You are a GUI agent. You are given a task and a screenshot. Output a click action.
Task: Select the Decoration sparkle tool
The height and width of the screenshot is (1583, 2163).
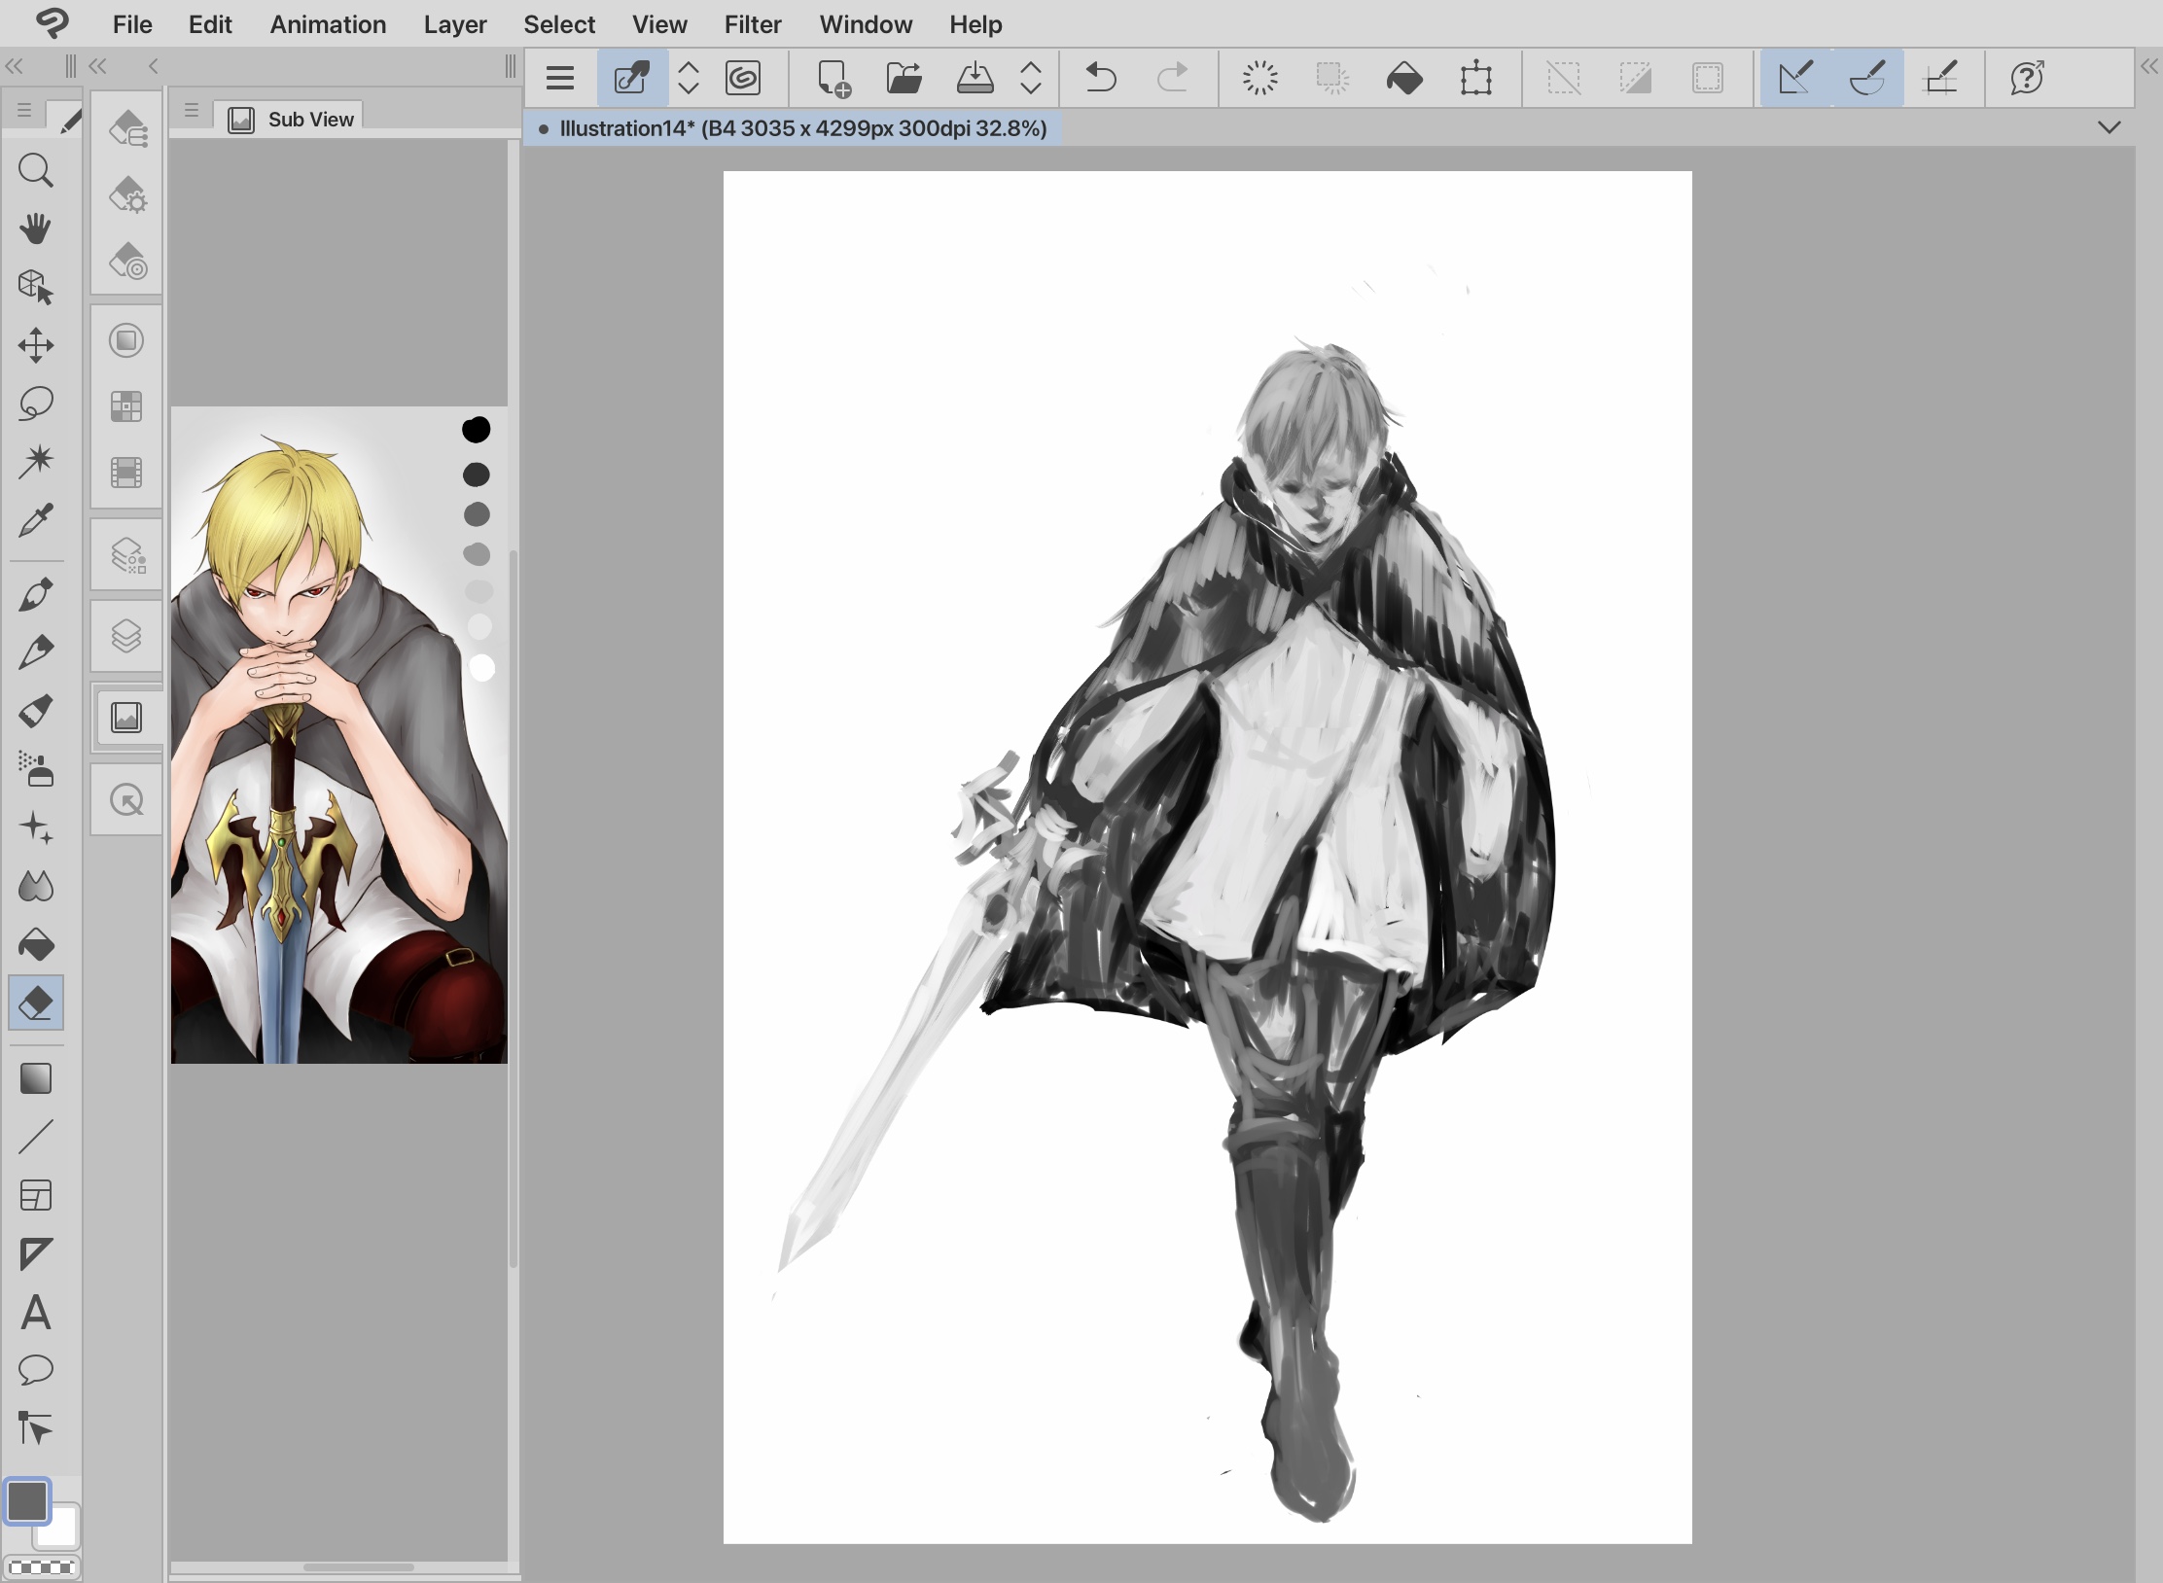(36, 827)
